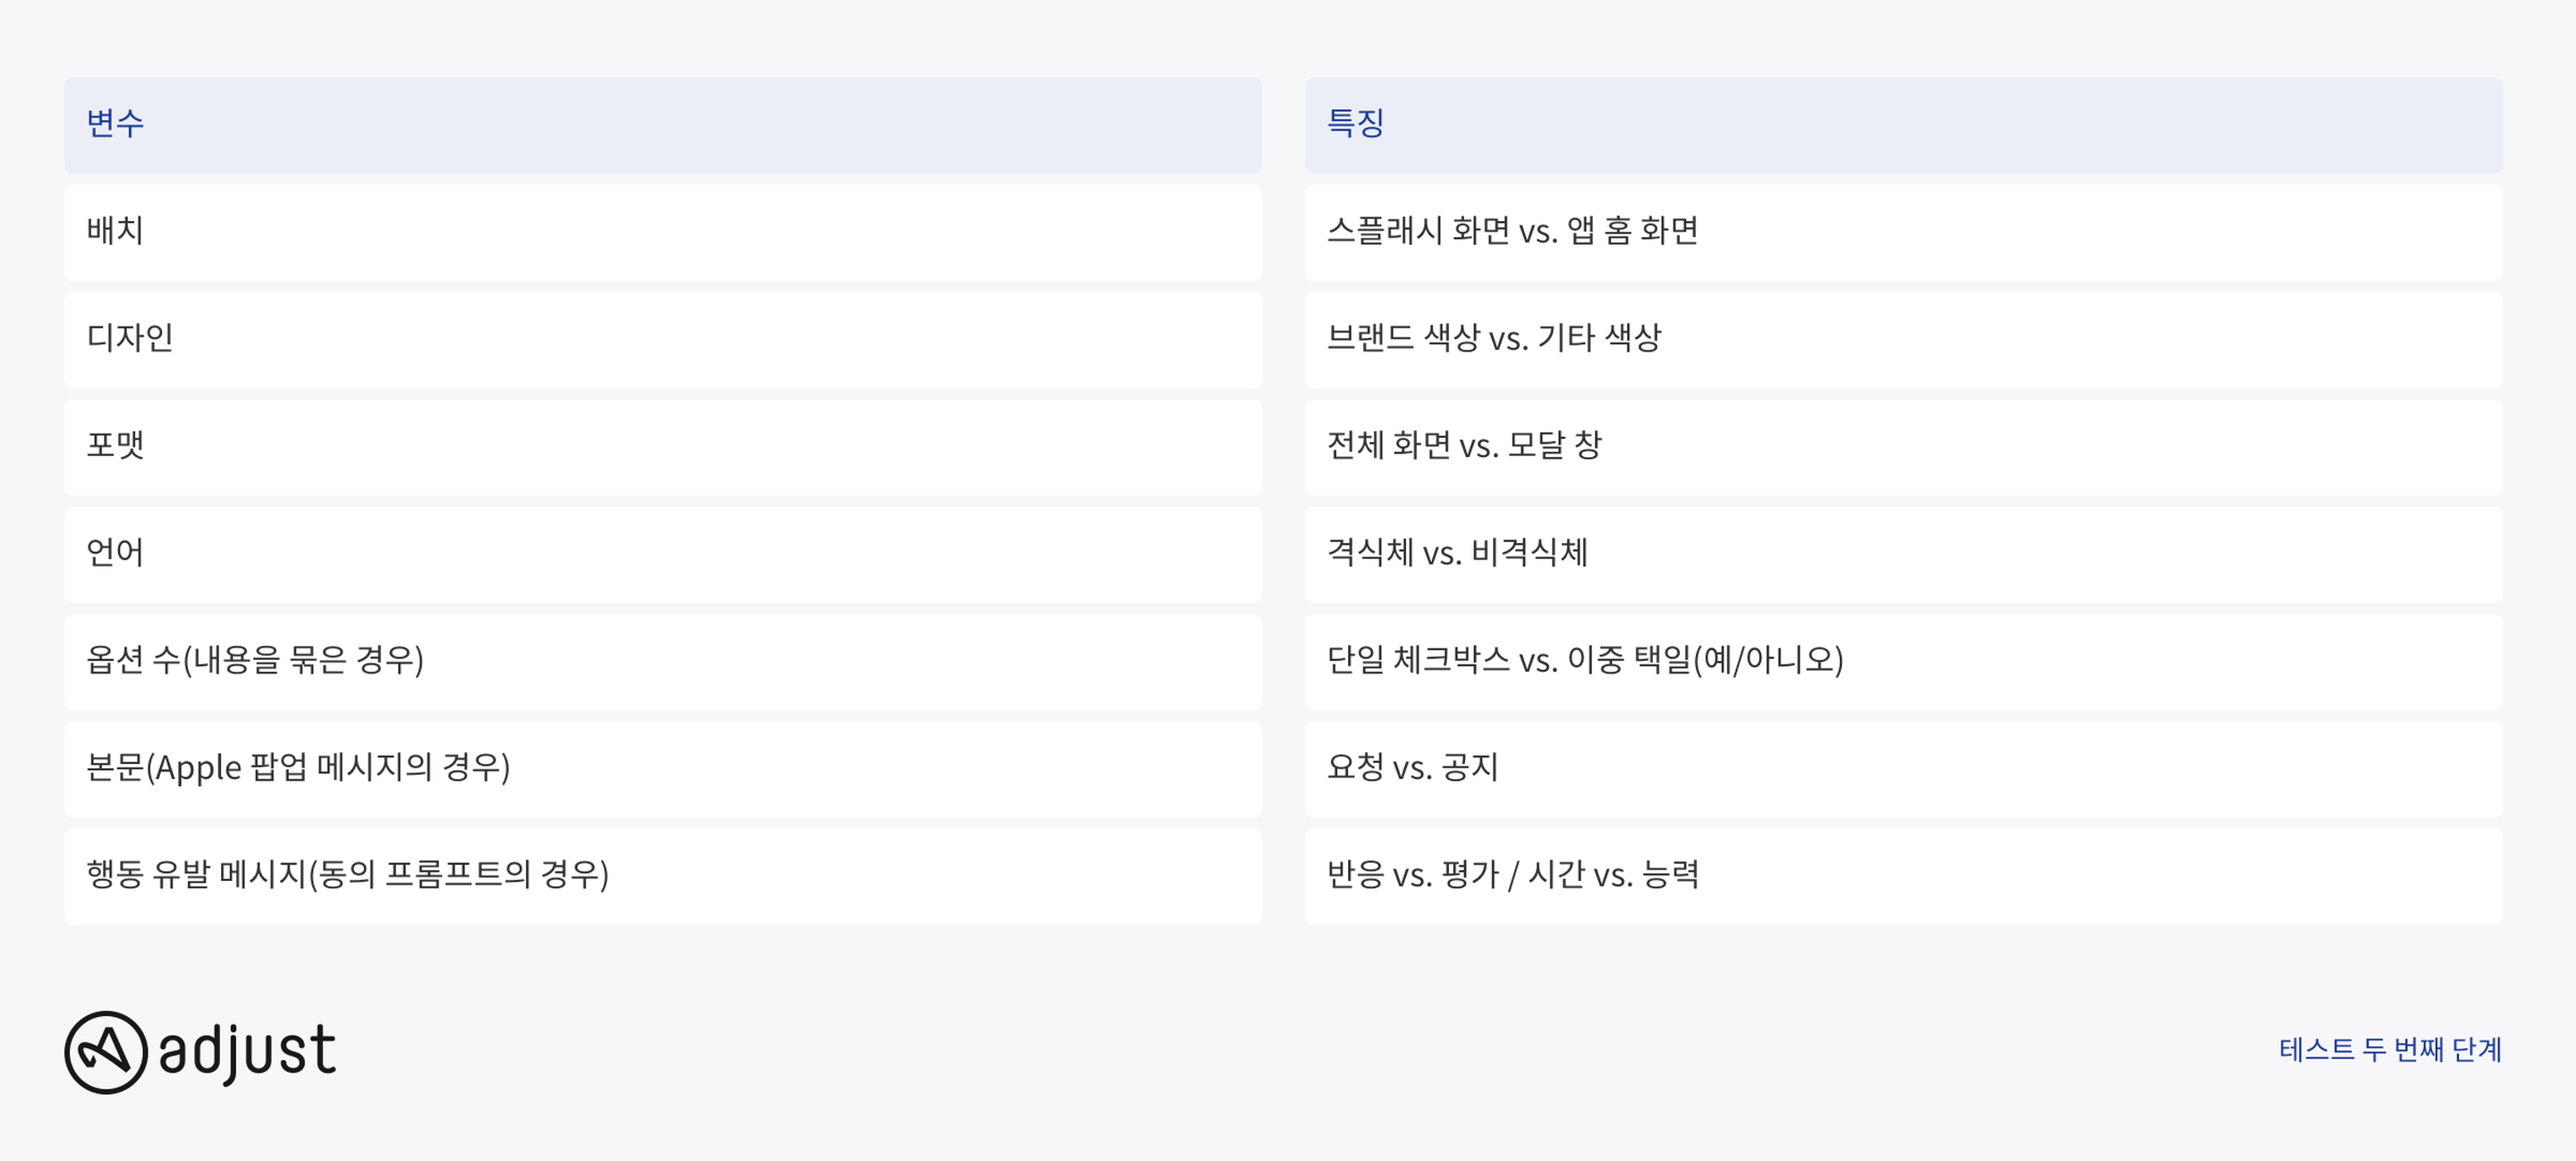The image size is (2576, 1161).
Task: Click the Adjust circular logo icon
Action: point(106,1052)
